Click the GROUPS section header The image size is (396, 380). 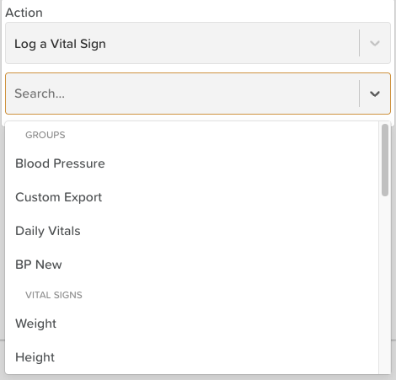pos(45,135)
